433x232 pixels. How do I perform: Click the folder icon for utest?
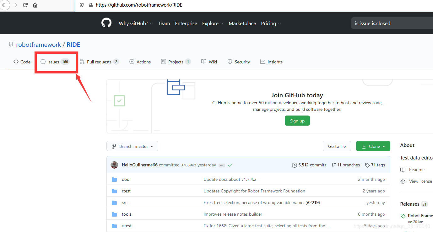[114, 226]
